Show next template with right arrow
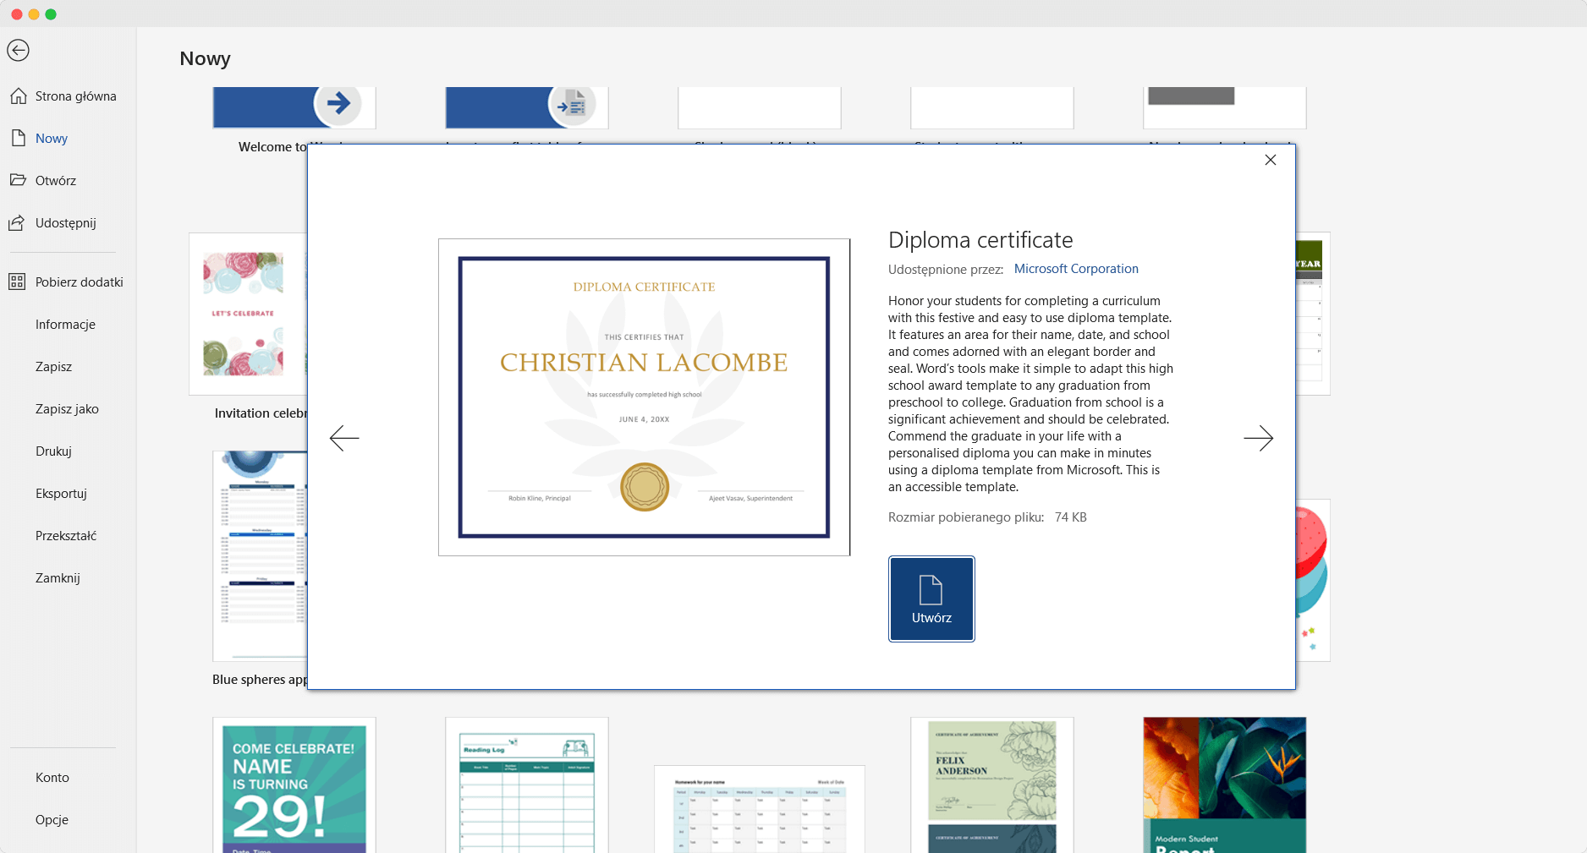The width and height of the screenshot is (1587, 853). (1259, 438)
